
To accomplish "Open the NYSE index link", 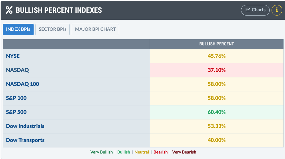I will tap(13, 56).
